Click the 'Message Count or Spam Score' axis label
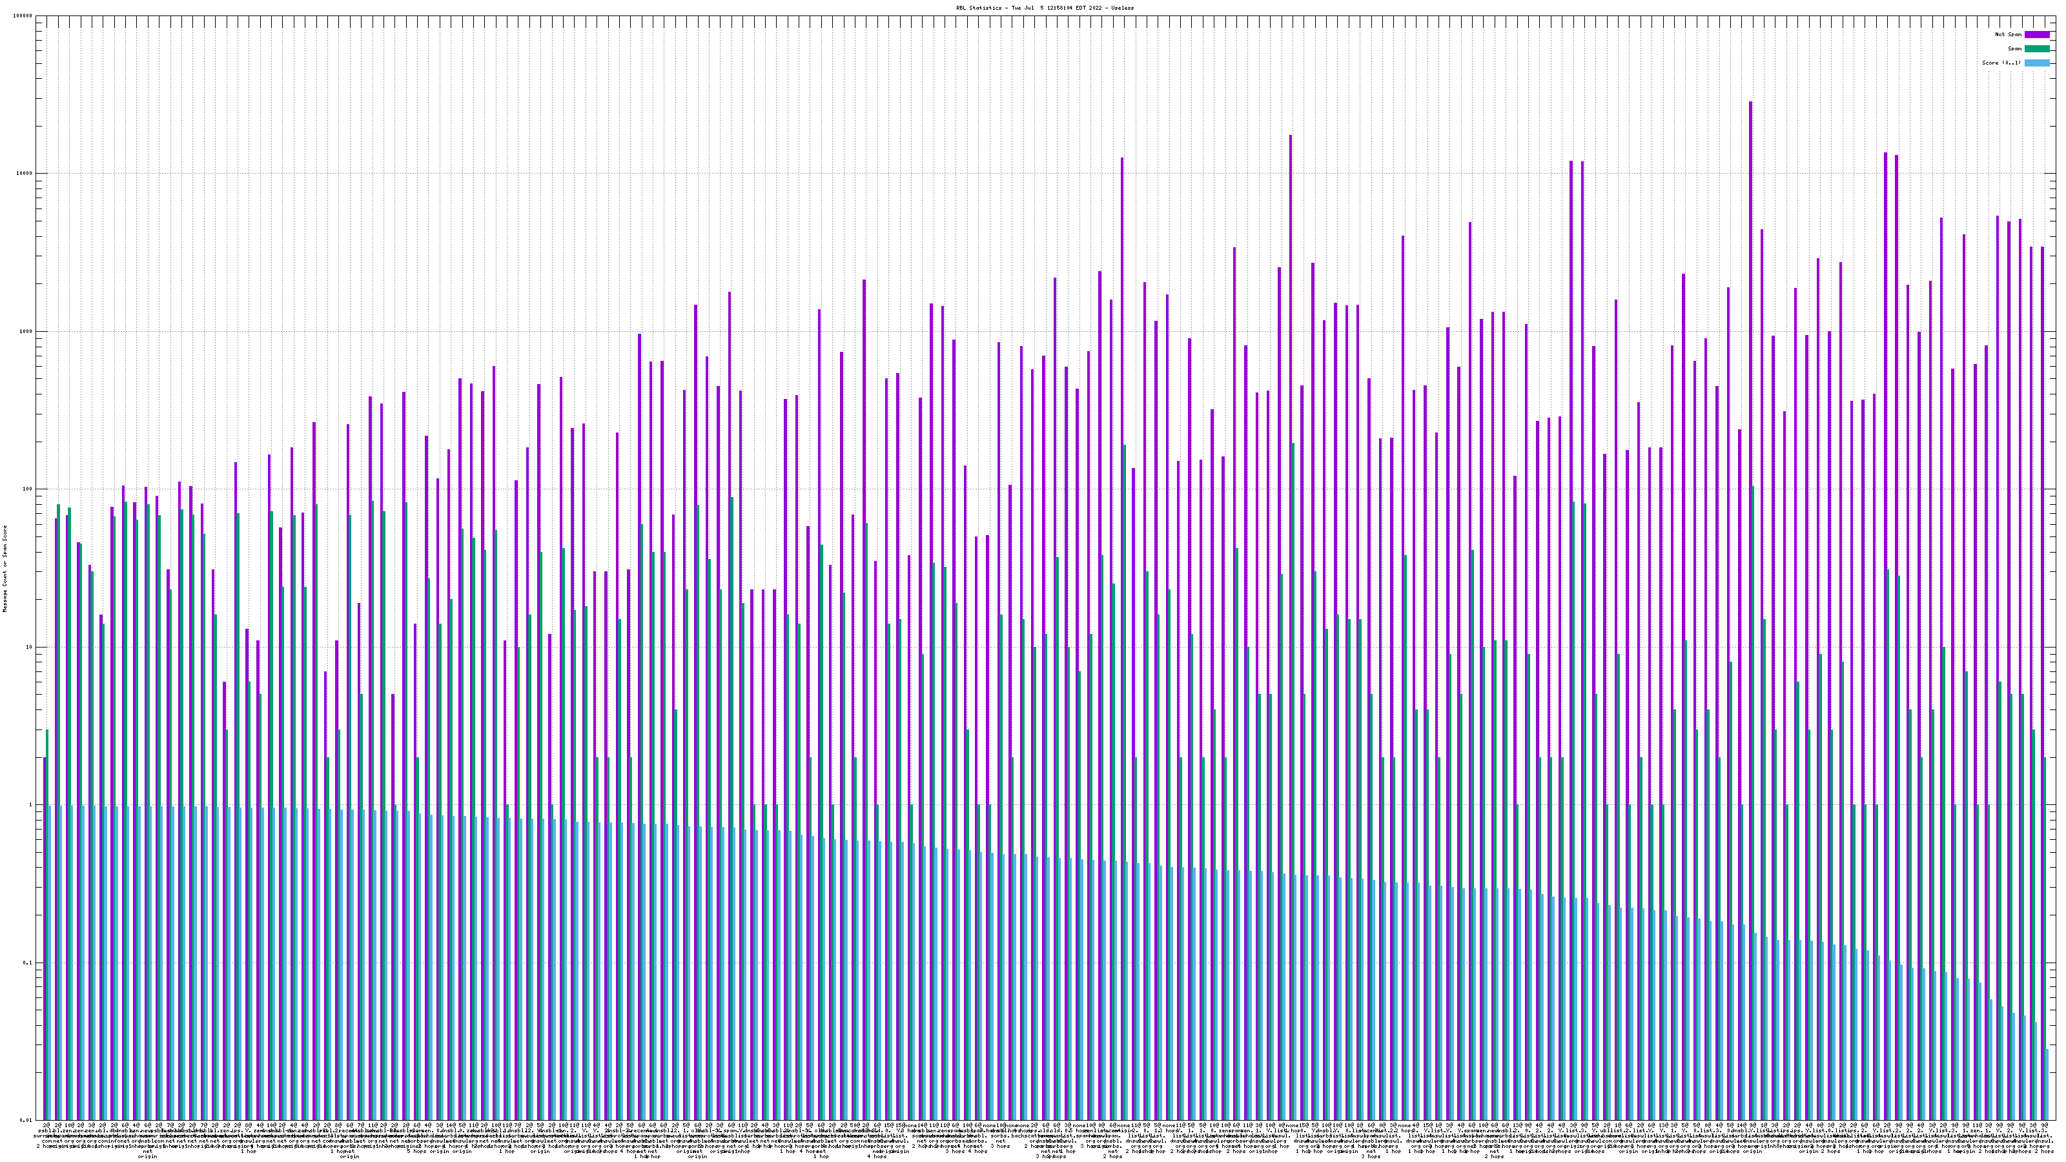 pyautogui.click(x=5, y=569)
